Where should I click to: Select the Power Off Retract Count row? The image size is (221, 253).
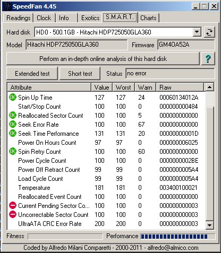click(107, 170)
